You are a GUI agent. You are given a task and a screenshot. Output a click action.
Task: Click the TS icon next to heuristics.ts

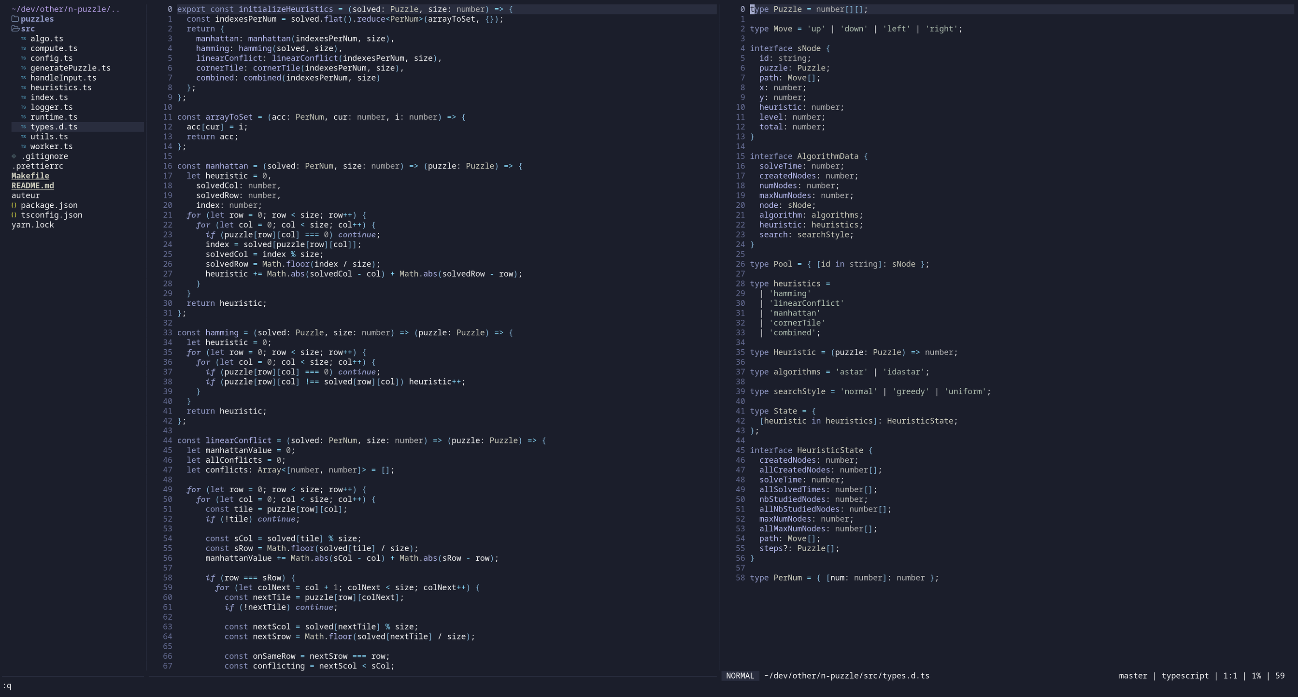(x=23, y=88)
